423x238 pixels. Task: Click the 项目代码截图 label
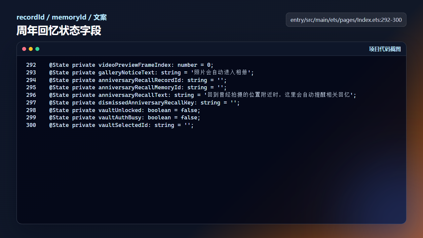(385, 49)
